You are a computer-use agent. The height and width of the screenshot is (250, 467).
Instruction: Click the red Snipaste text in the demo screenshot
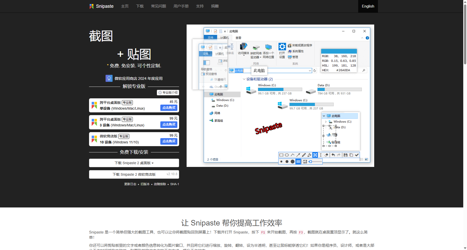tap(268, 128)
